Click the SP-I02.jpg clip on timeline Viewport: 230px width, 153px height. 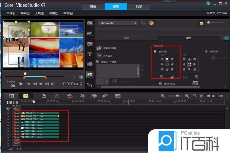click(x=40, y=116)
